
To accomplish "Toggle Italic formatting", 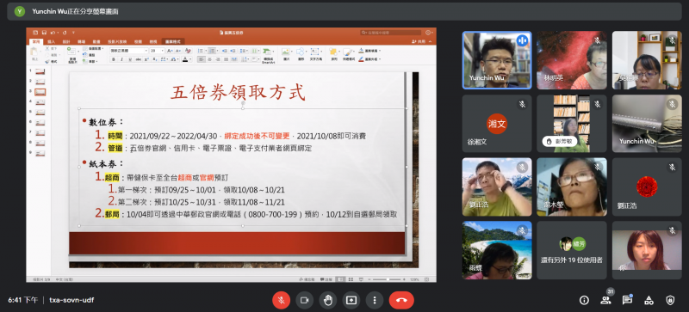I will (x=121, y=59).
